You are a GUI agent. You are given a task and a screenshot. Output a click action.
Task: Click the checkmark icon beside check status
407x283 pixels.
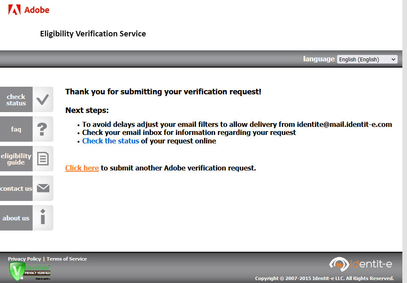pos(43,99)
